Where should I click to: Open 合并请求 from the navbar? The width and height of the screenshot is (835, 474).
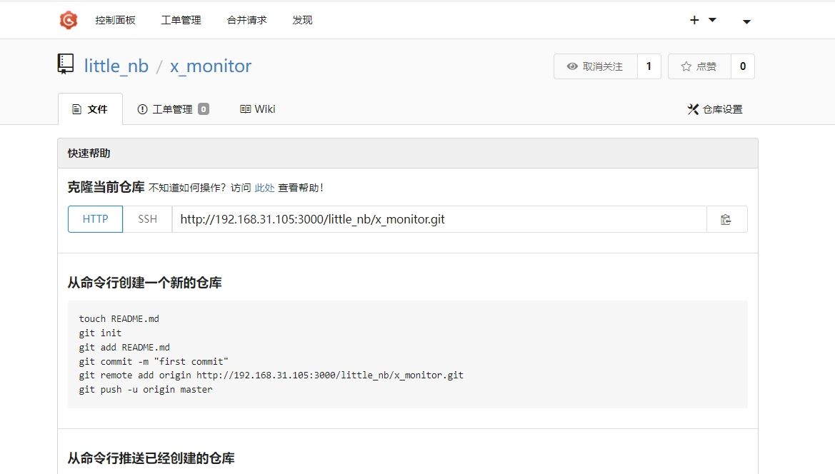point(246,20)
